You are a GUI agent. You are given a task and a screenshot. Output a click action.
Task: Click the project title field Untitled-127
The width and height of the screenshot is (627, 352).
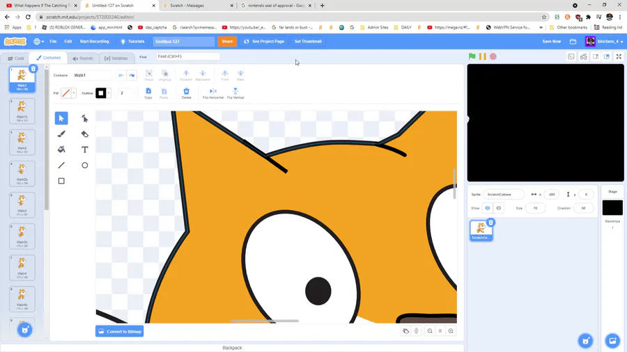click(x=183, y=42)
